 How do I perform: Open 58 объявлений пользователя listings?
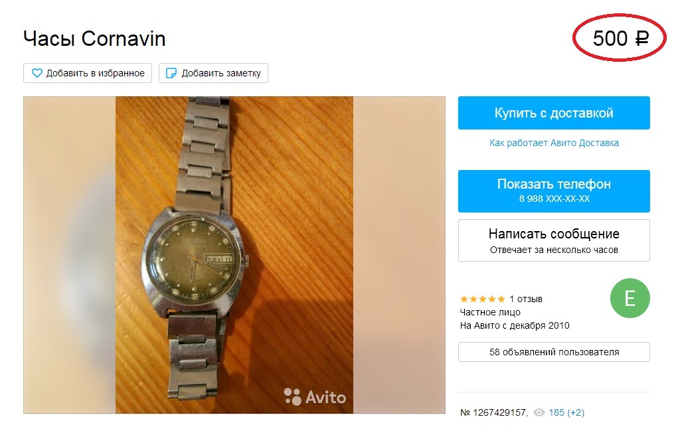click(554, 352)
